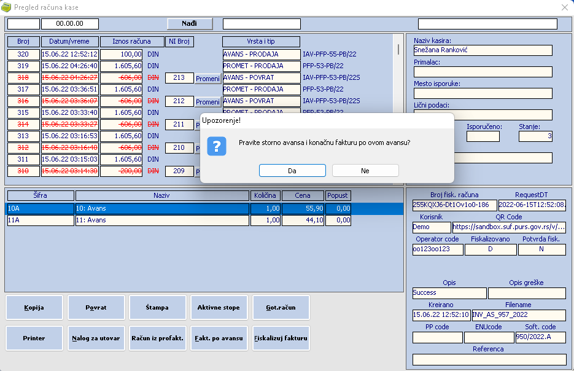Click the Opis field showing Success

(449, 293)
